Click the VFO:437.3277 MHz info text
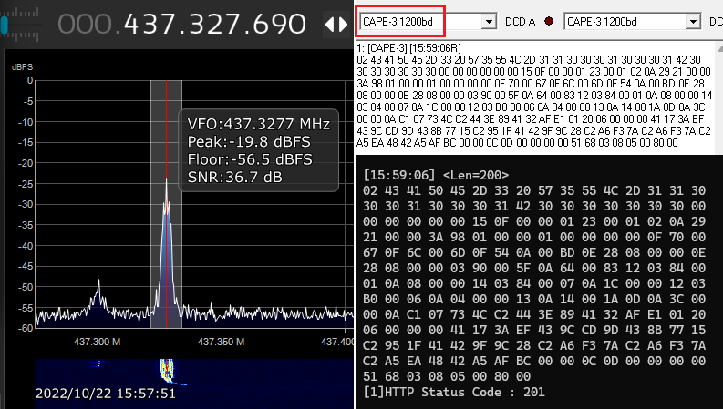723x409 pixels. (259, 124)
